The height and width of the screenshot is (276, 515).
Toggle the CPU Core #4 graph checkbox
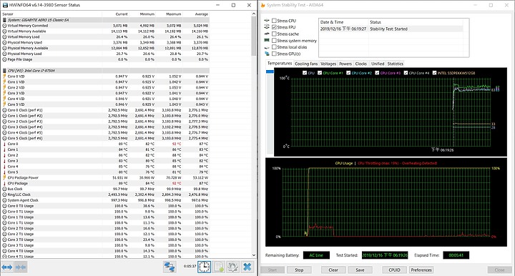point(406,73)
